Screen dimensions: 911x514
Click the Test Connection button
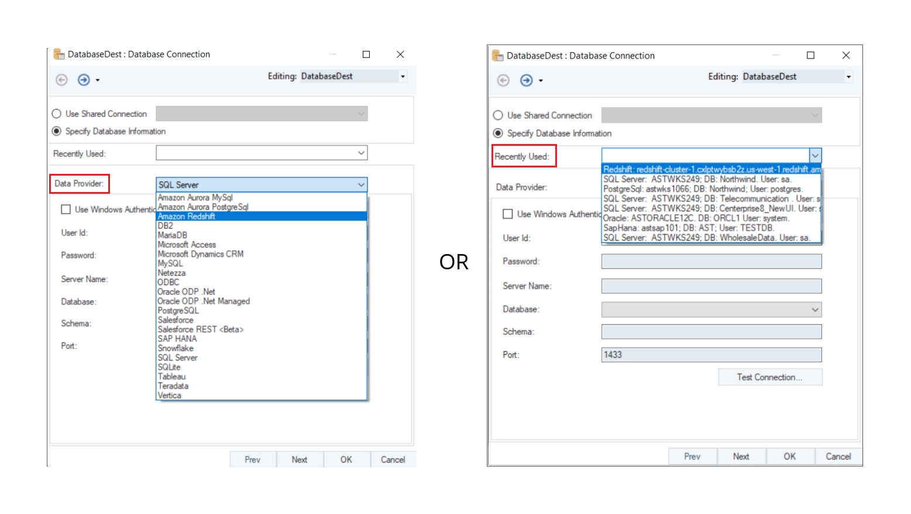[x=769, y=377]
